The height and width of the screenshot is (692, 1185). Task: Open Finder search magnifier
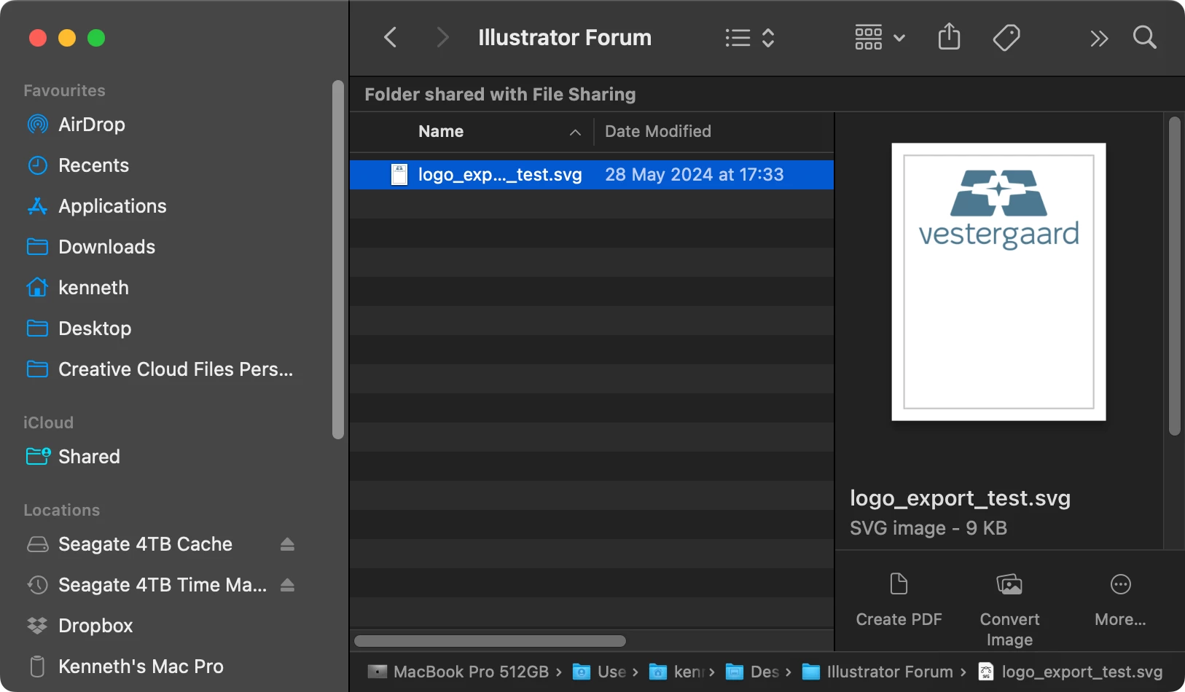click(1145, 37)
